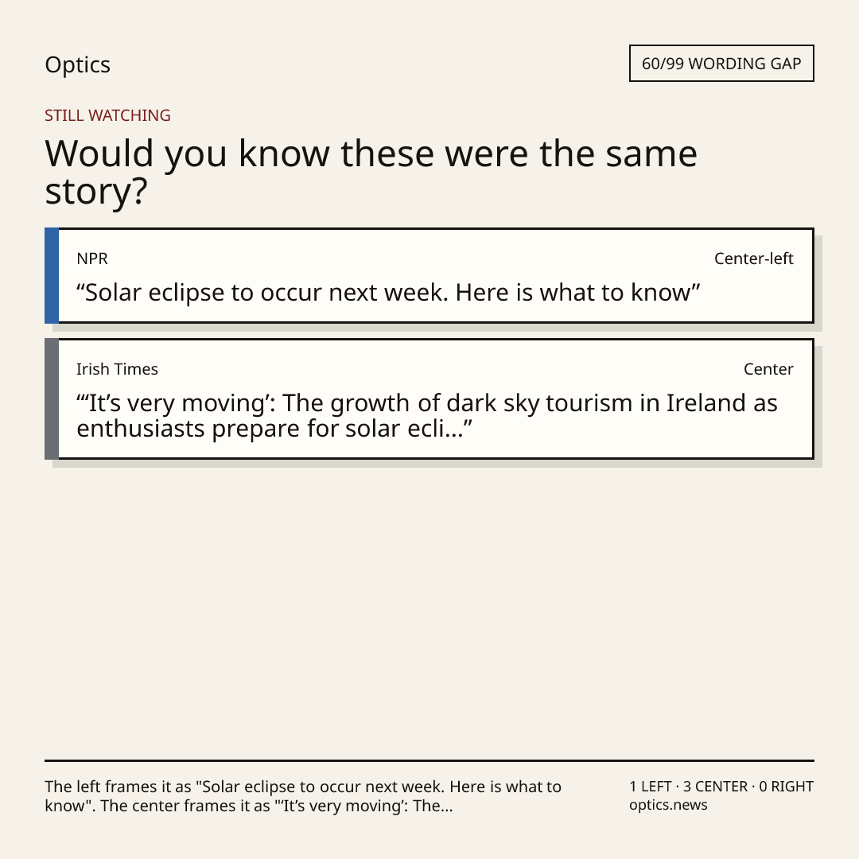Image resolution: width=859 pixels, height=859 pixels.
Task: Click the Optics logo text
Action: point(77,64)
